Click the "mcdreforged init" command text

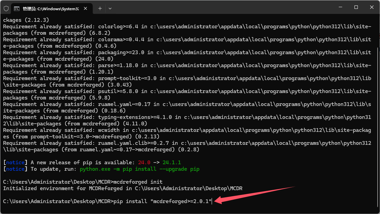tap(138, 182)
